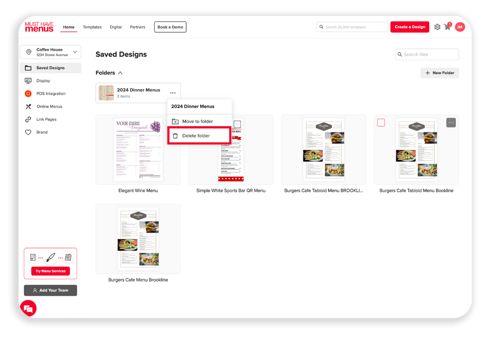The height and width of the screenshot is (340, 491).
Task: Click the Simple White Sports Bar QR Menu title
Action: pyautogui.click(x=231, y=191)
